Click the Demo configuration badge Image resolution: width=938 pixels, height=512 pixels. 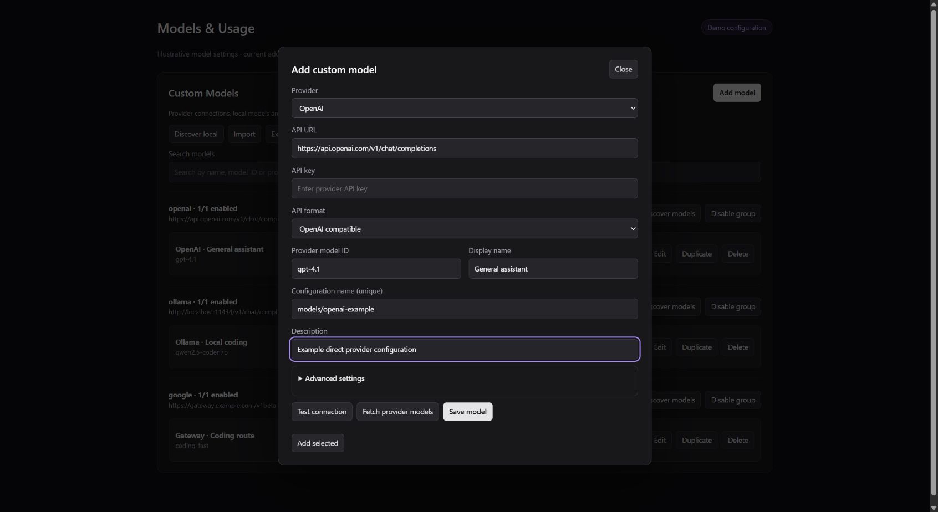tap(736, 28)
